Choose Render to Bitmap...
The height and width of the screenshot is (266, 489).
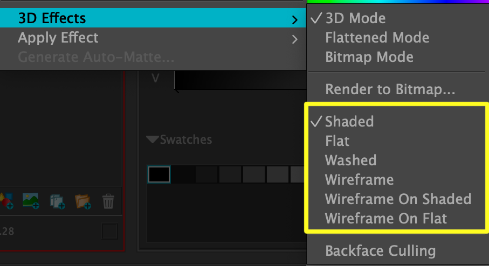coord(390,89)
